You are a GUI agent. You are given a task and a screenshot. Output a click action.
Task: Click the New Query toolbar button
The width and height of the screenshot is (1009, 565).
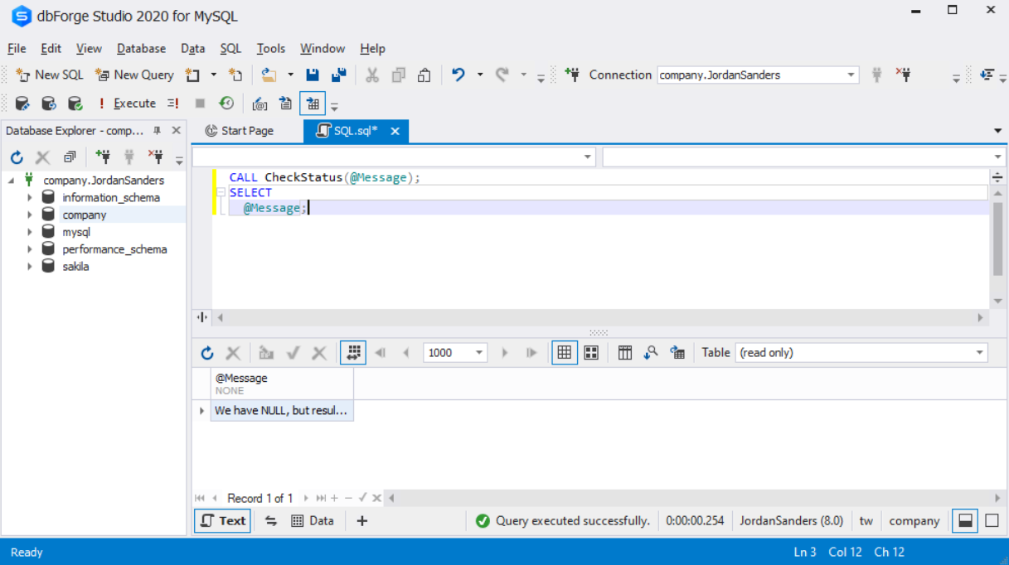(x=133, y=75)
